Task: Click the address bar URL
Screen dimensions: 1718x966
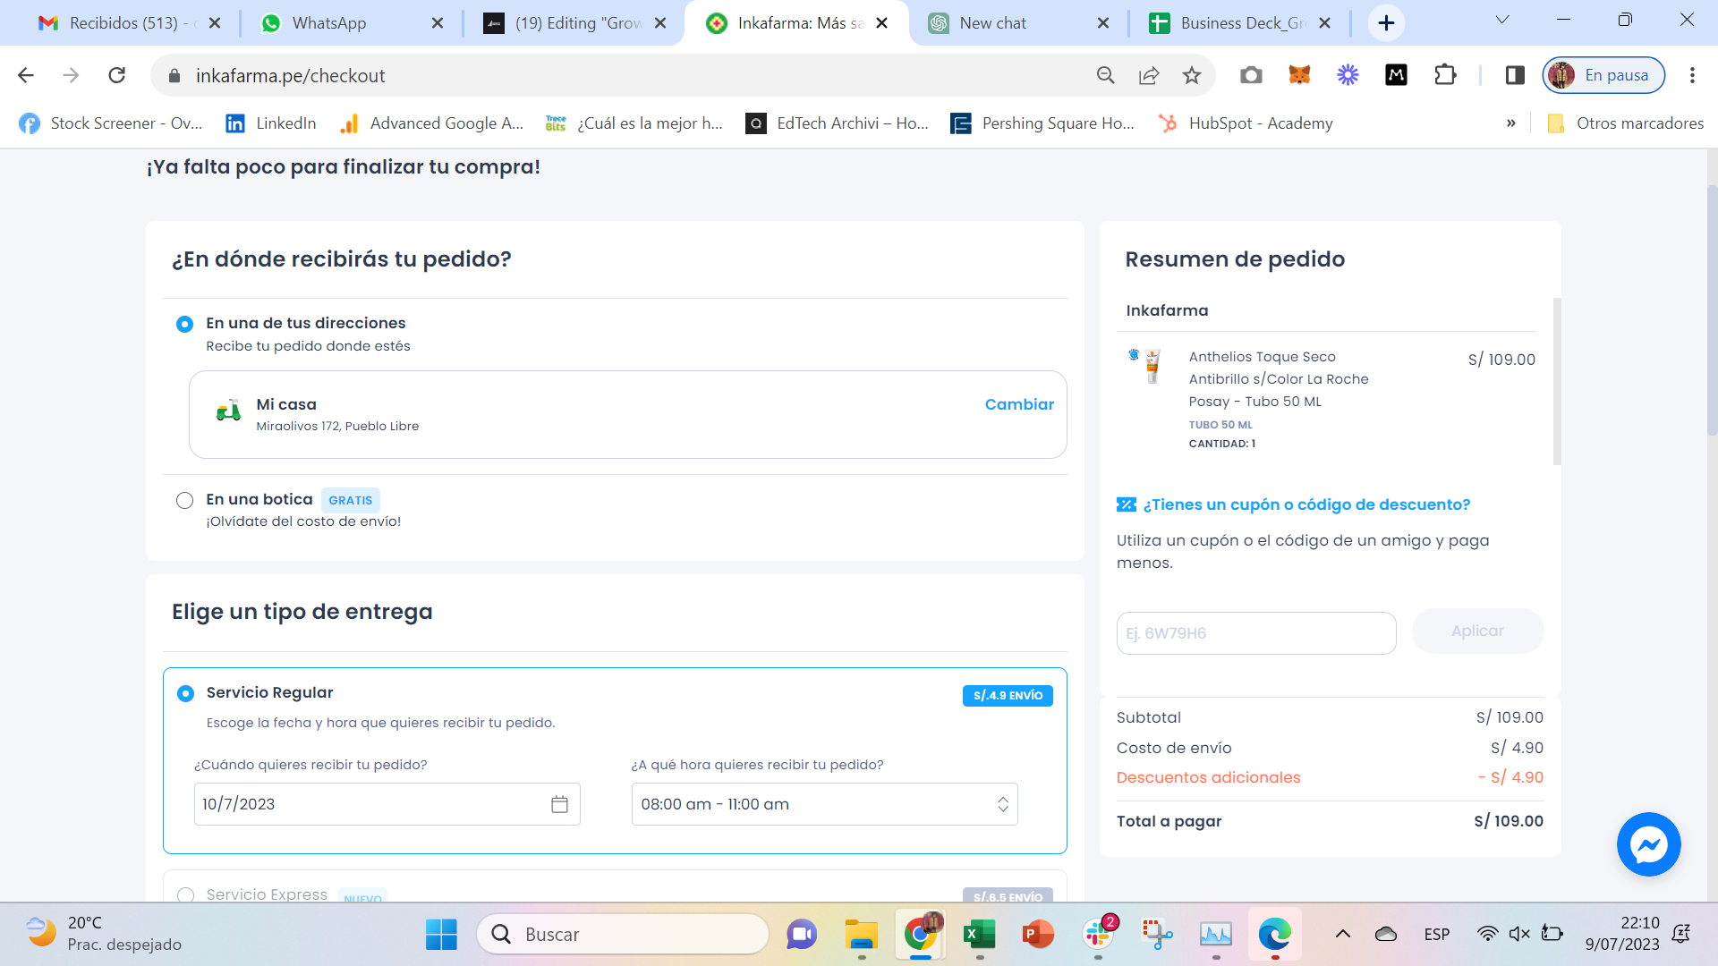Action: pyautogui.click(x=290, y=76)
